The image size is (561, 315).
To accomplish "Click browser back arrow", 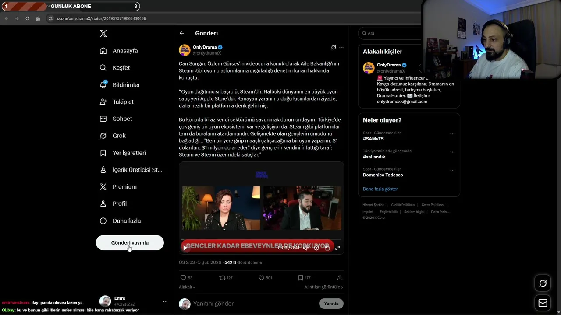I will click(6, 18).
